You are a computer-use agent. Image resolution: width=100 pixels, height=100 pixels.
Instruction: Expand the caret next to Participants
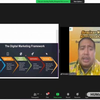tap(41, 94)
